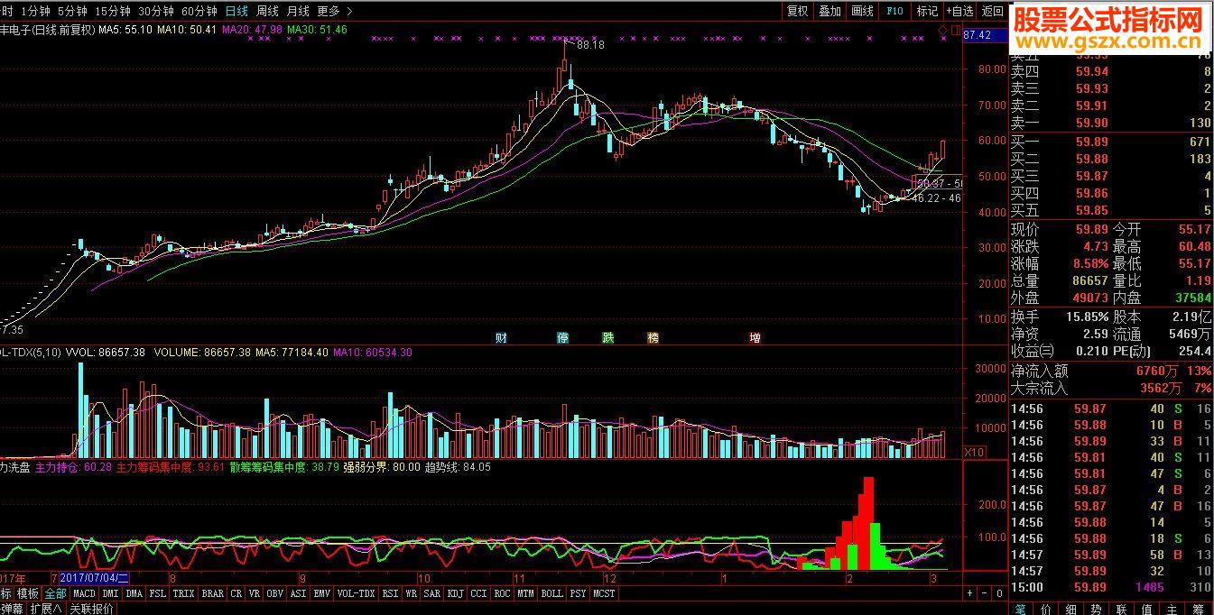Select the 细 detail tab
Viewport: 1214px width, 615px height.
pyautogui.click(x=1070, y=609)
